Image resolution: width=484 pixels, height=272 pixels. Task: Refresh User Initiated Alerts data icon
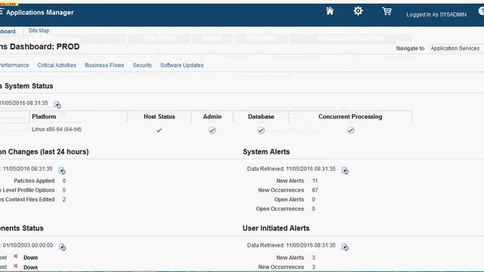(345, 247)
